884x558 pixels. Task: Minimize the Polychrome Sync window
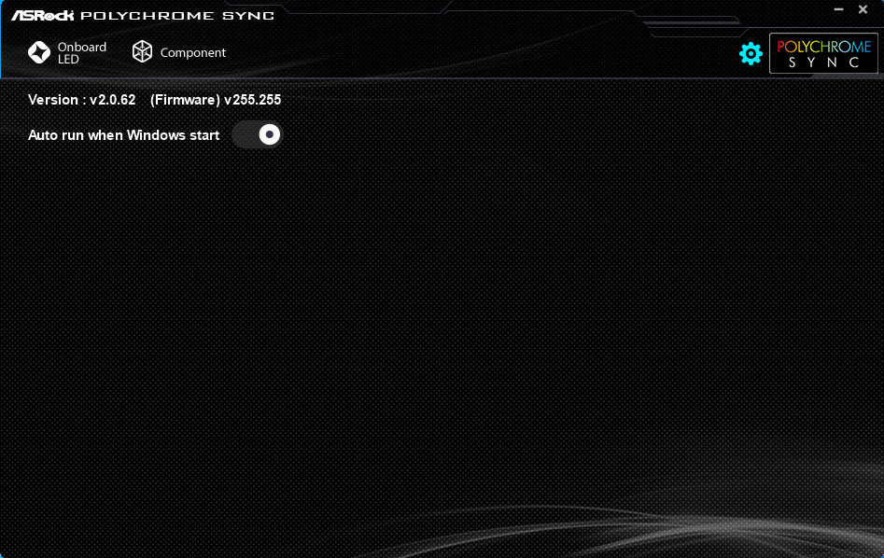point(839,9)
